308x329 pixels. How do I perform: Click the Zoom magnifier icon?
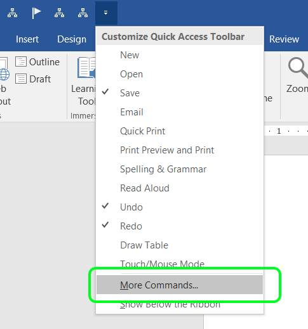pos(298,68)
